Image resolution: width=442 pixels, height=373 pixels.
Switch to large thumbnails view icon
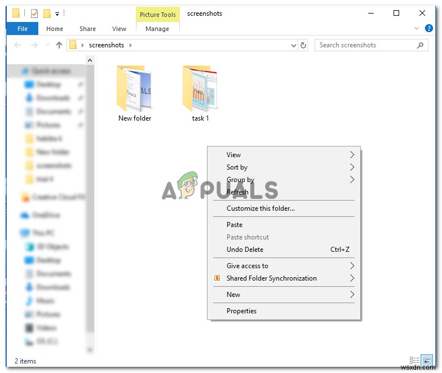427,361
